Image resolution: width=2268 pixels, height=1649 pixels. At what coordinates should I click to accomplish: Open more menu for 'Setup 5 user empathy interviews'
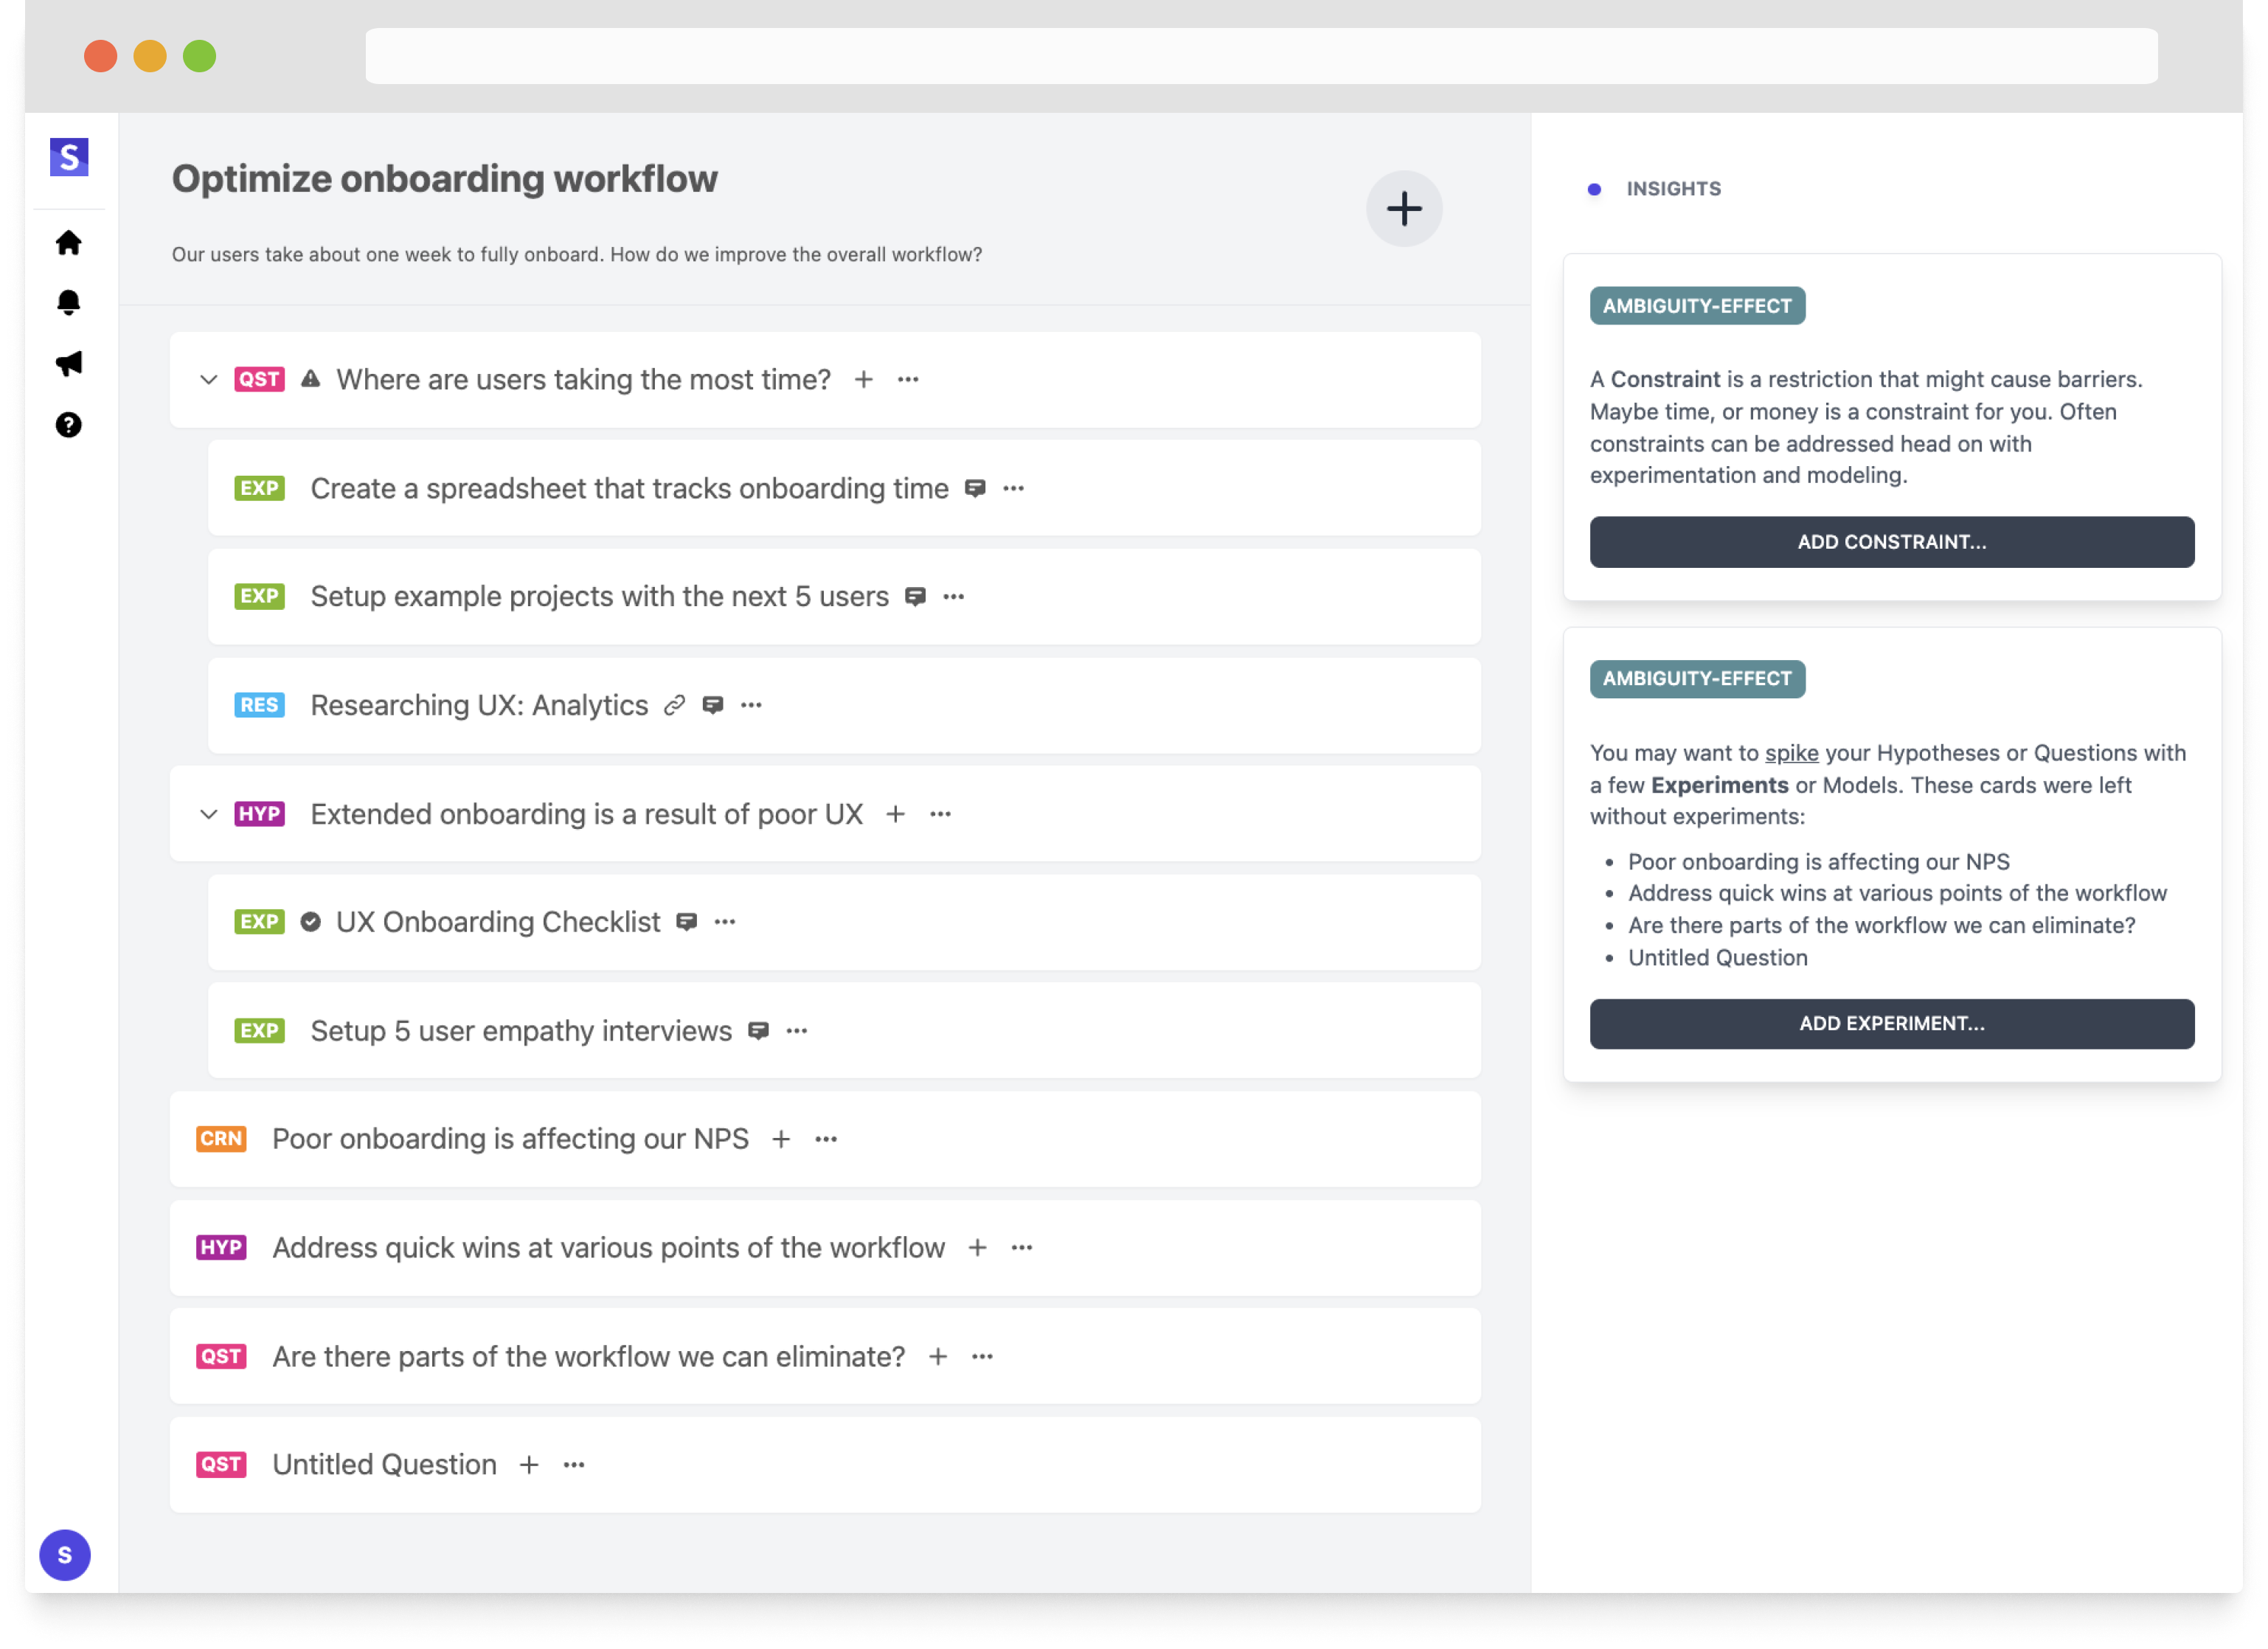coord(797,1031)
